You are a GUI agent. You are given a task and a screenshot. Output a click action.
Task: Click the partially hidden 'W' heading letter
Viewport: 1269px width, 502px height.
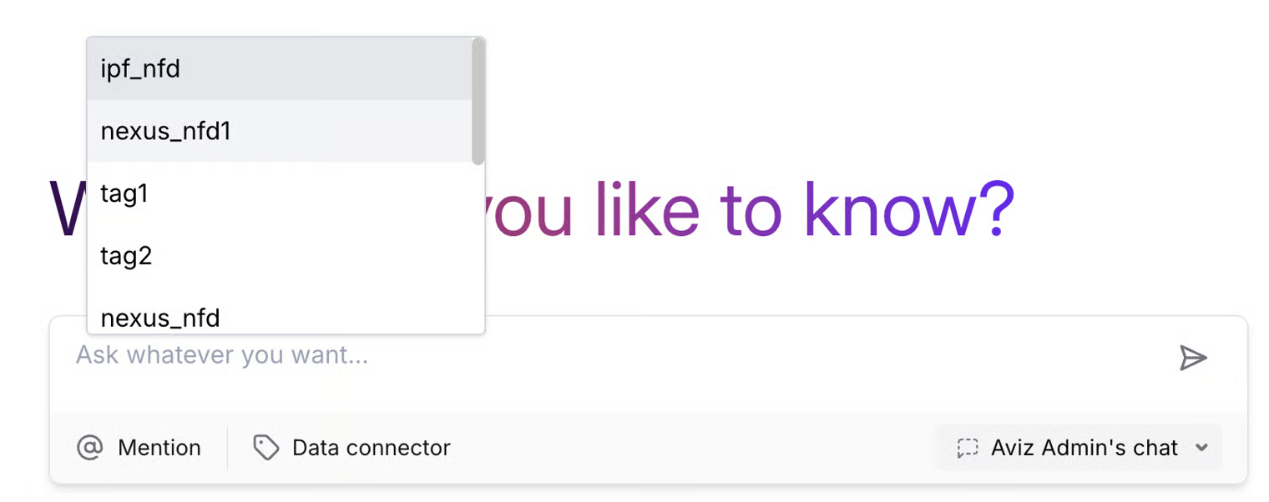(67, 208)
